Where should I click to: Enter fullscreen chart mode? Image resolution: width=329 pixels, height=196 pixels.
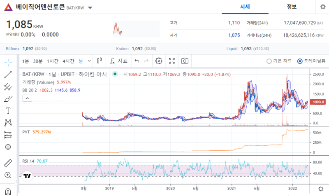pos(172,61)
